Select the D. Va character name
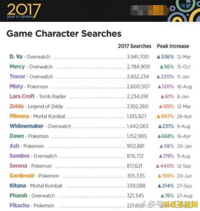 pyautogui.click(x=16, y=57)
